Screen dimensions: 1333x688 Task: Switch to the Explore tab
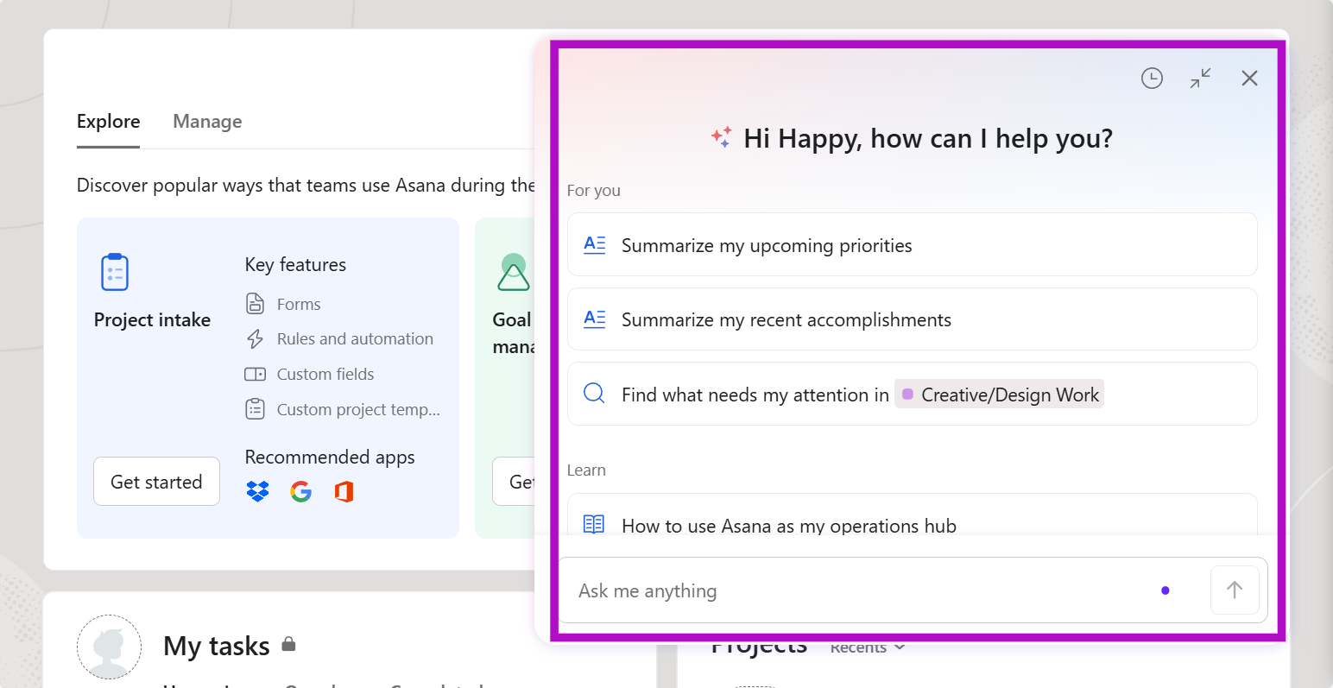(x=108, y=122)
